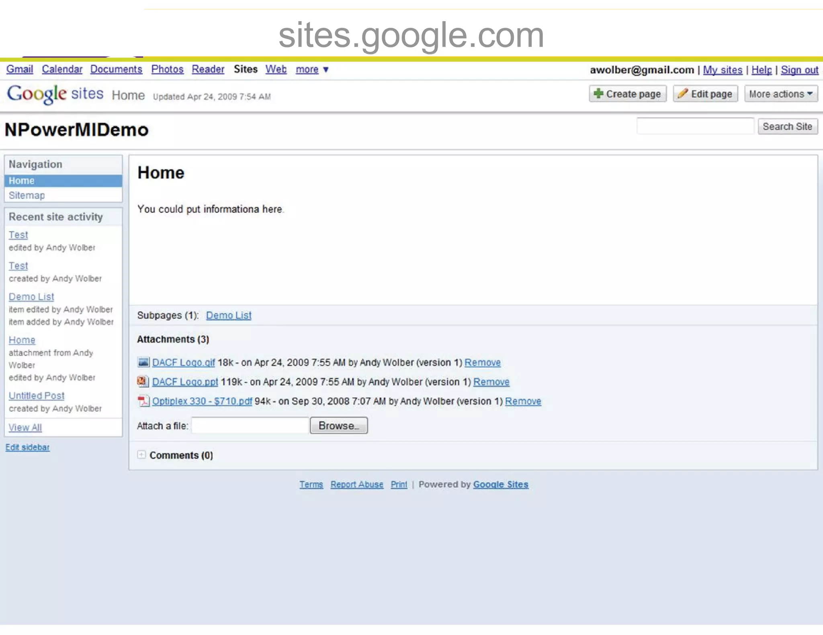The image size is (823, 635).
Task: Open Gmail from top bar
Action: click(x=20, y=69)
